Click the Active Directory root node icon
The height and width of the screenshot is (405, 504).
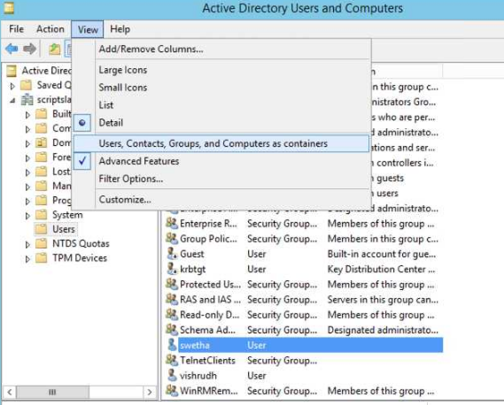click(12, 71)
